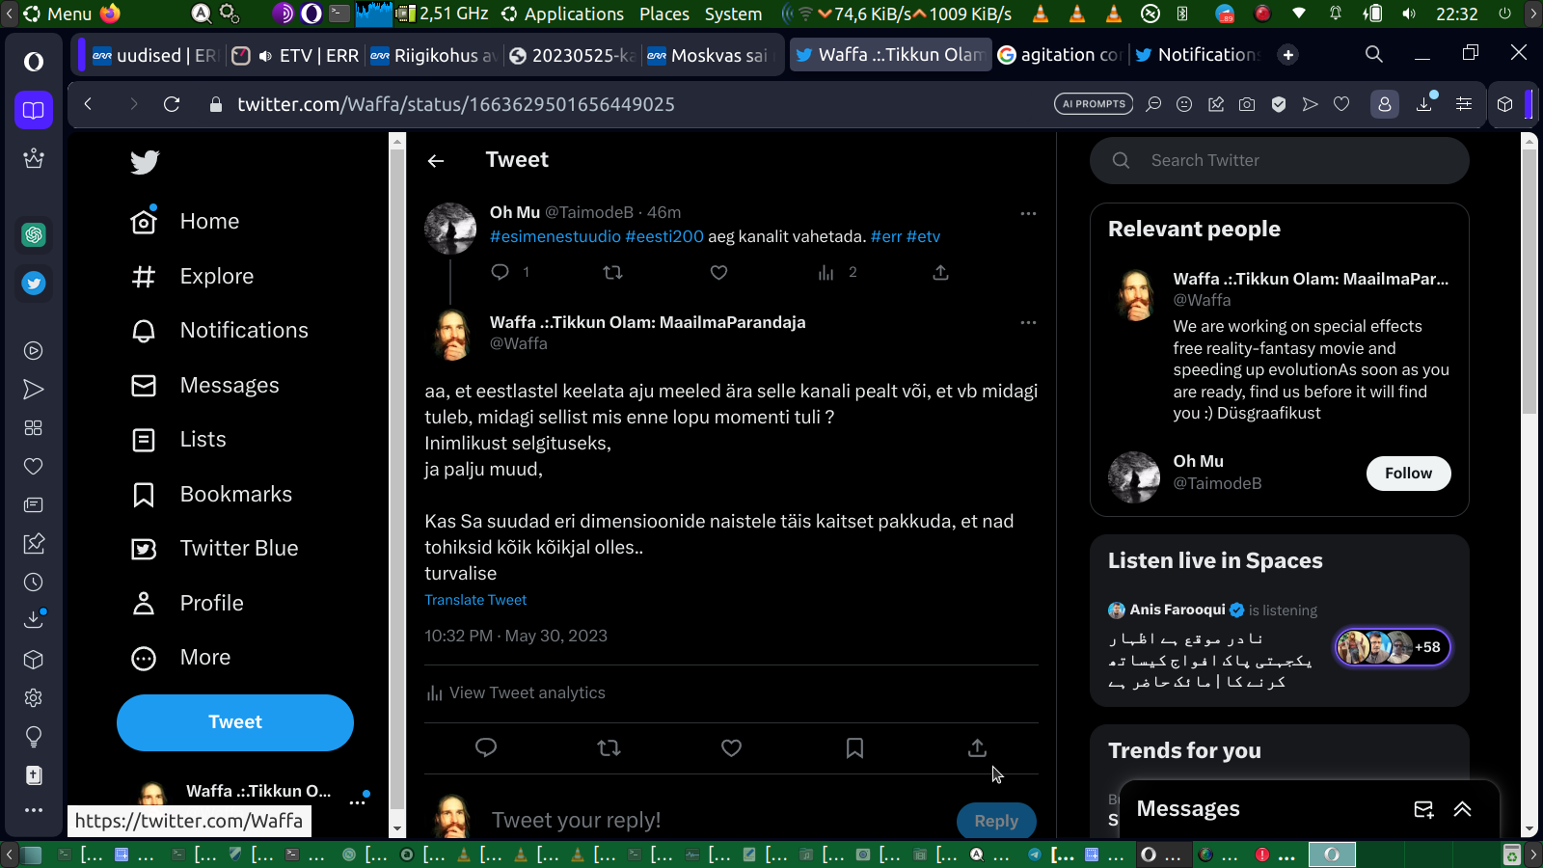Image resolution: width=1543 pixels, height=868 pixels.
Task: Open the tab search magnifier
Action: pos(1374,54)
